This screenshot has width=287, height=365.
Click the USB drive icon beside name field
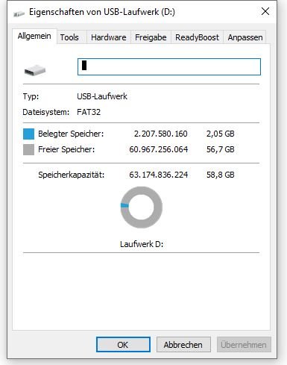click(x=35, y=70)
